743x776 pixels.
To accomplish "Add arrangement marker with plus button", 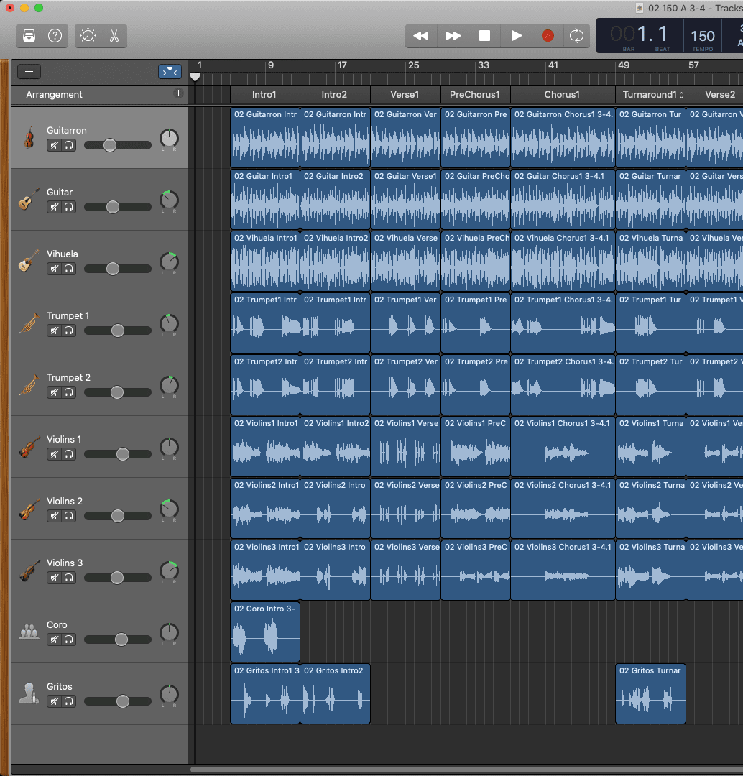I will coord(178,93).
